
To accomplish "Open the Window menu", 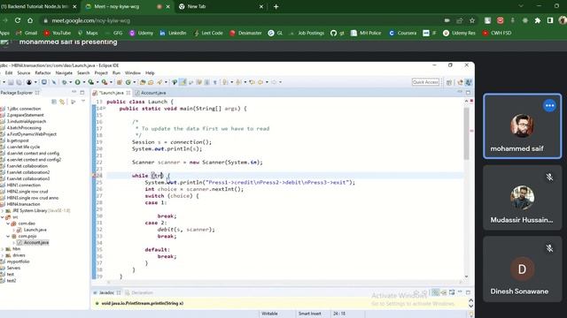I will [133, 72].
